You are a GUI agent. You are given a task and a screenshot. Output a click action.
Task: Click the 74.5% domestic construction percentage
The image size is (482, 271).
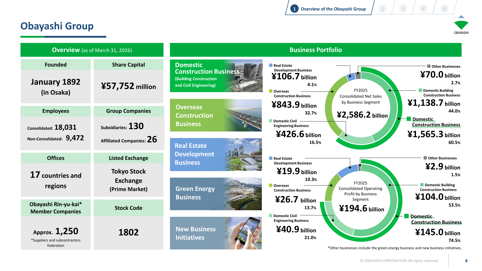(x=454, y=240)
